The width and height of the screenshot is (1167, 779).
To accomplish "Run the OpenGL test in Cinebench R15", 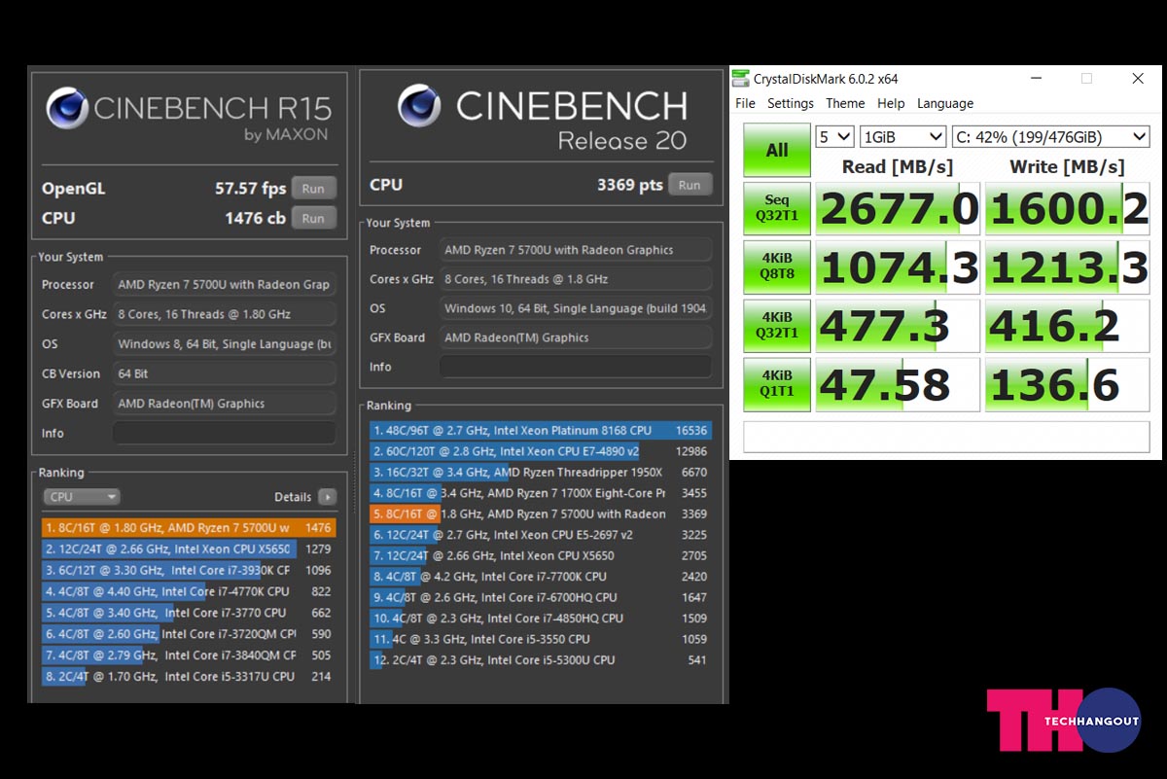I will click(313, 189).
